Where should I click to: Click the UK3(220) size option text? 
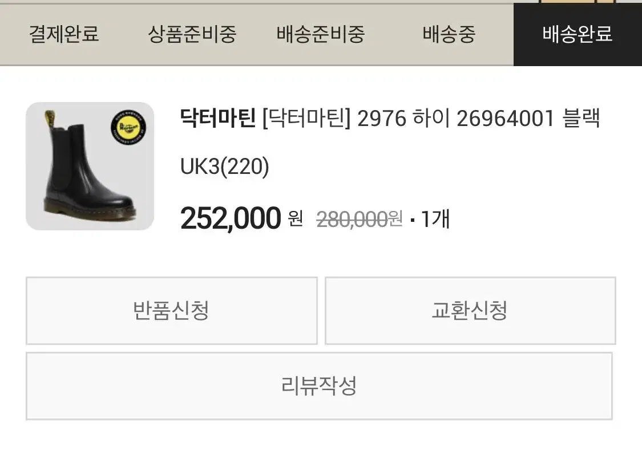pos(225,167)
